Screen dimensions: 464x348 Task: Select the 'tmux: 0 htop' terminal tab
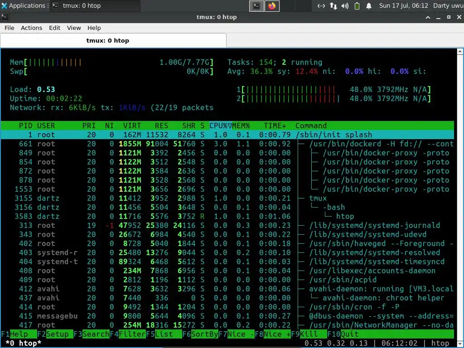pos(113,40)
